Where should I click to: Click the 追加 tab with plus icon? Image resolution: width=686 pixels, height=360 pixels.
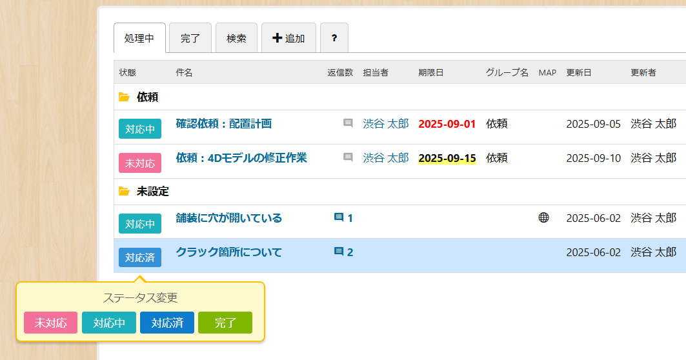(x=288, y=38)
